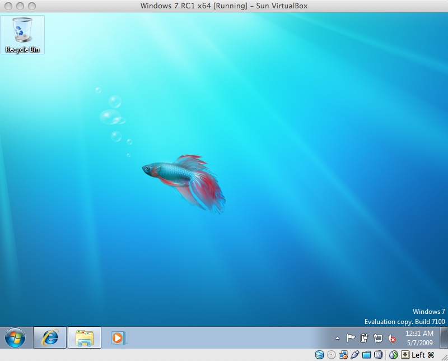This screenshot has width=448, height=361.
Task: Click the VirtualBox optical disc icon
Action: tap(331, 355)
